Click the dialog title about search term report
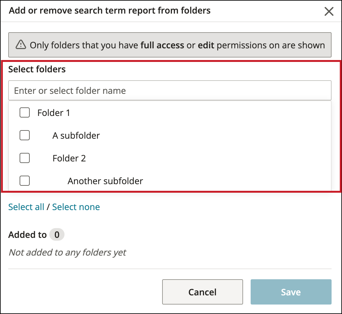The image size is (342, 314). (x=110, y=11)
